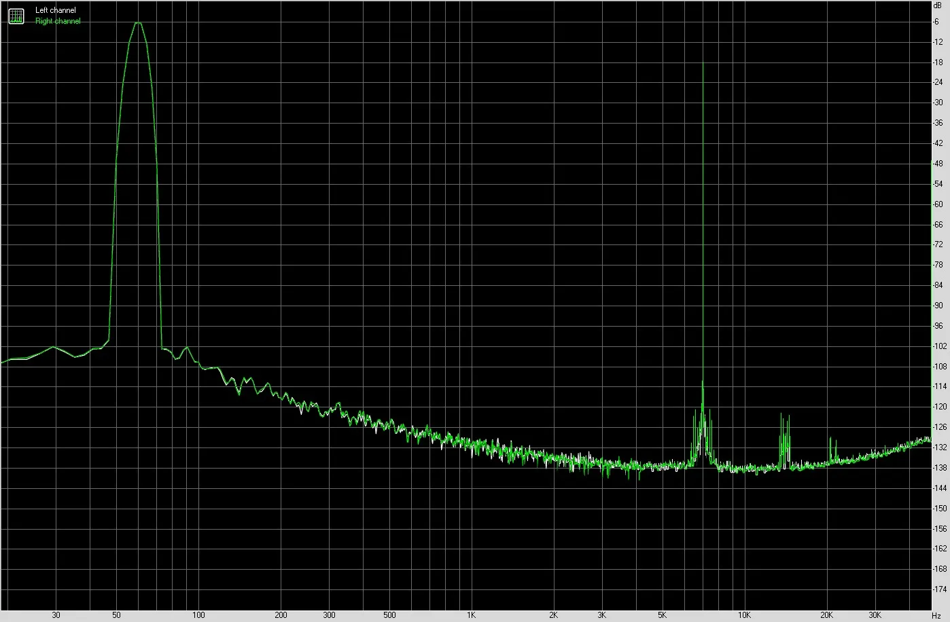
Task: Click the 10K frequency axis label
Action: [744, 615]
